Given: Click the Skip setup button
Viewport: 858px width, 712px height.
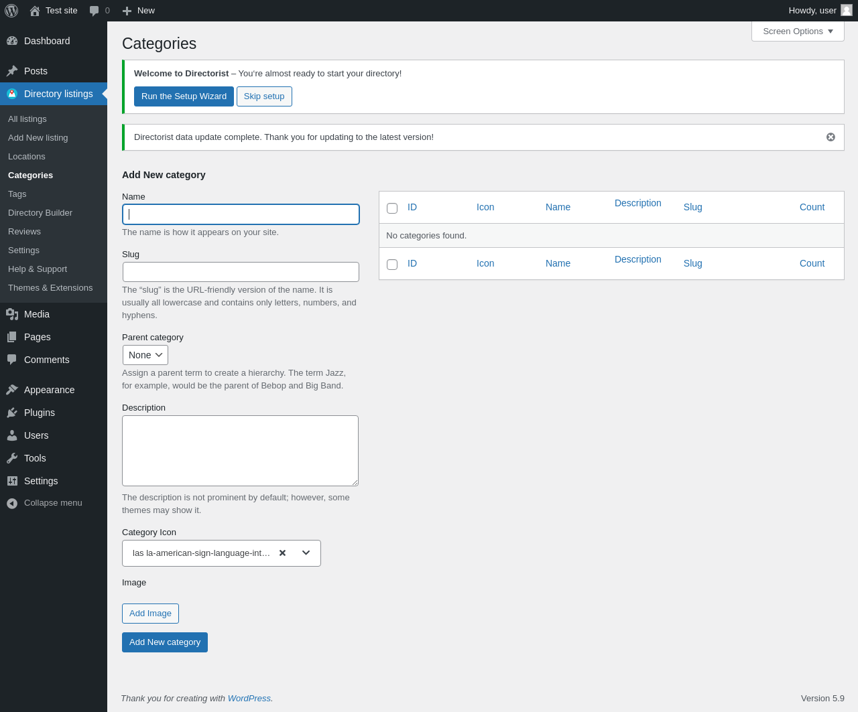Looking at the screenshot, I should [x=264, y=96].
